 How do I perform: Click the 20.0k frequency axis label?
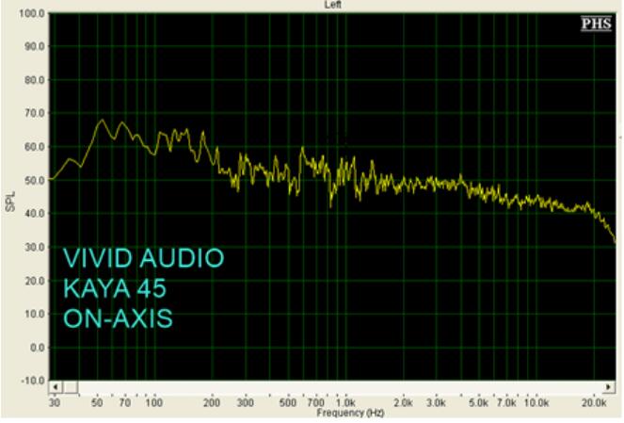[x=594, y=402]
